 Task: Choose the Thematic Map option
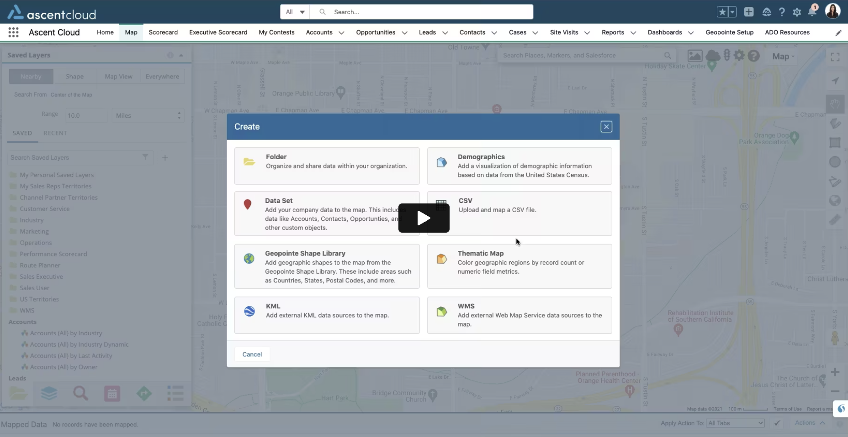(x=519, y=266)
